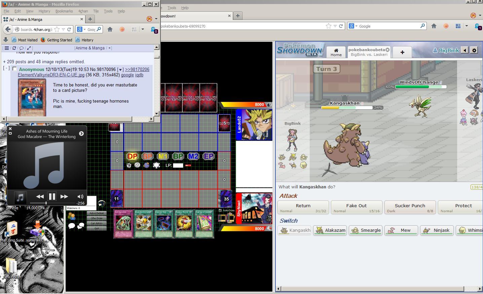Image resolution: width=483 pixels, height=294 pixels.
Task: Click the blue creature icon beside the coin
Action: click(x=146, y=165)
